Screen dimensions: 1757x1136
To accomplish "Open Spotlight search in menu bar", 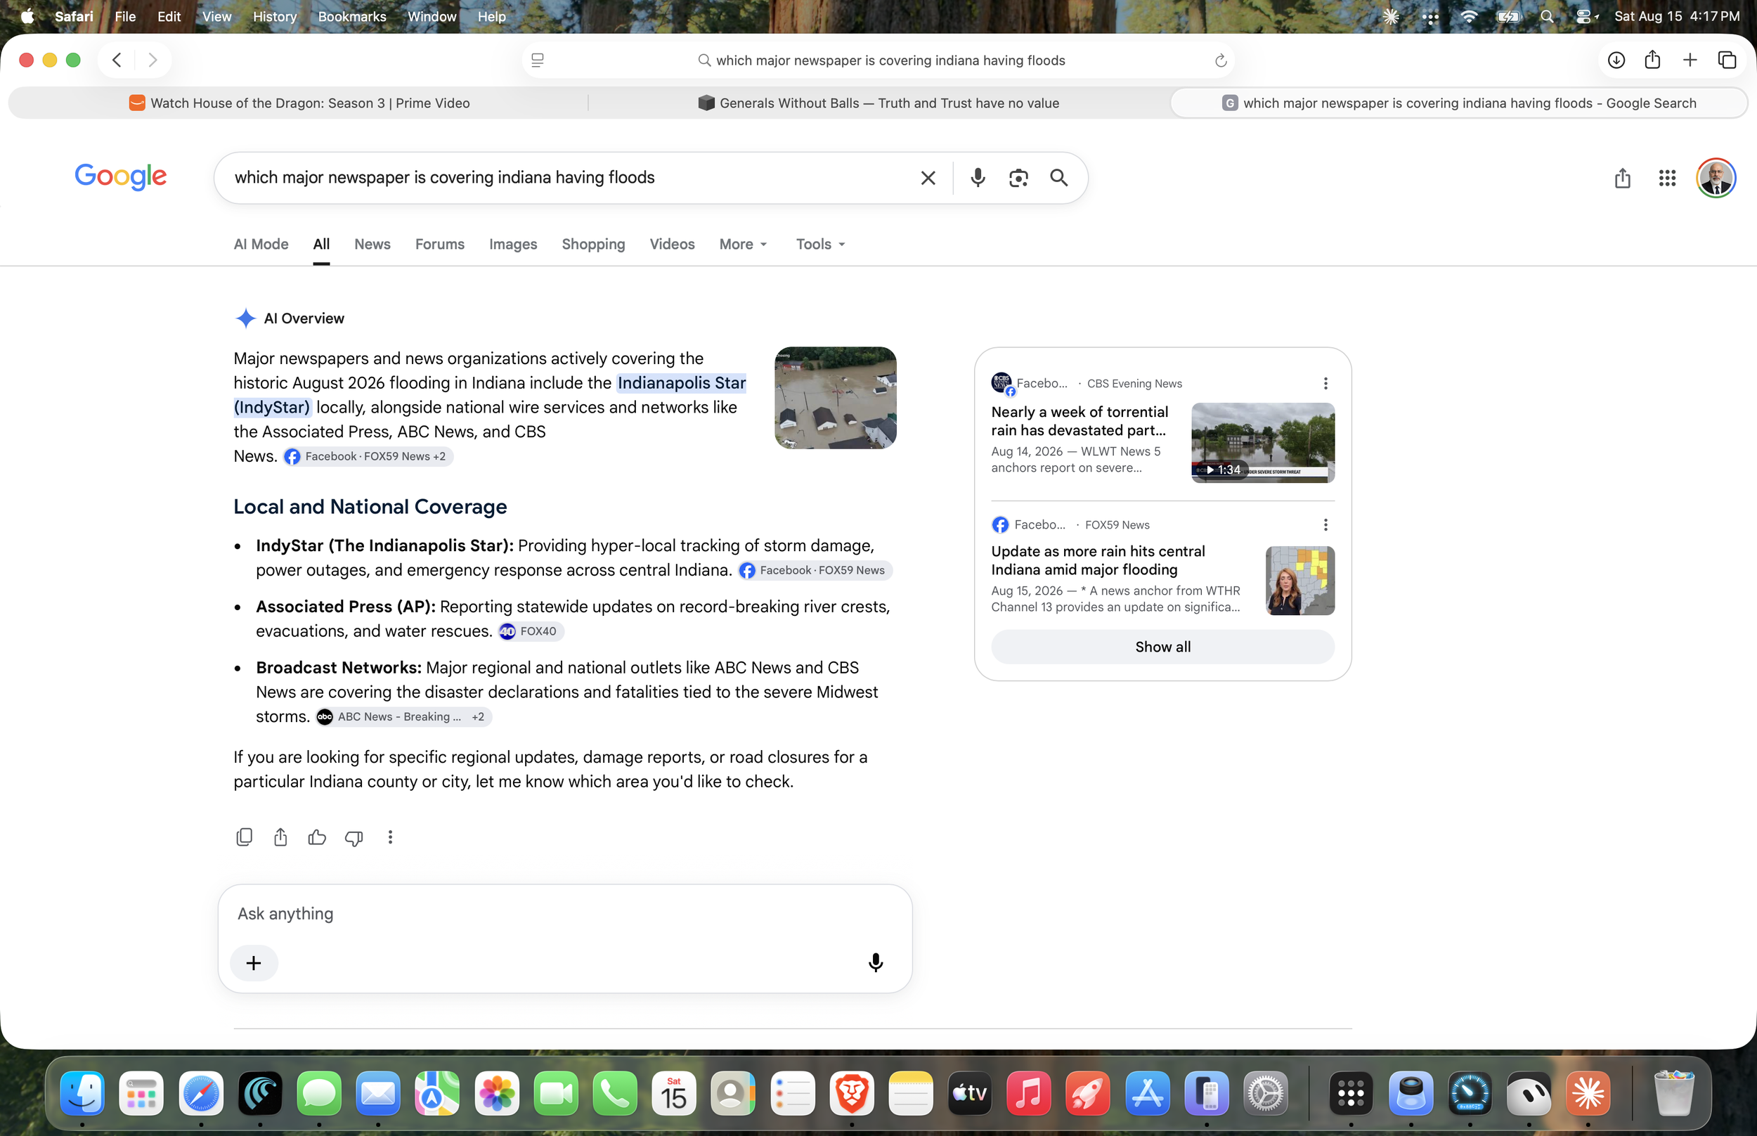I will click(x=1547, y=16).
